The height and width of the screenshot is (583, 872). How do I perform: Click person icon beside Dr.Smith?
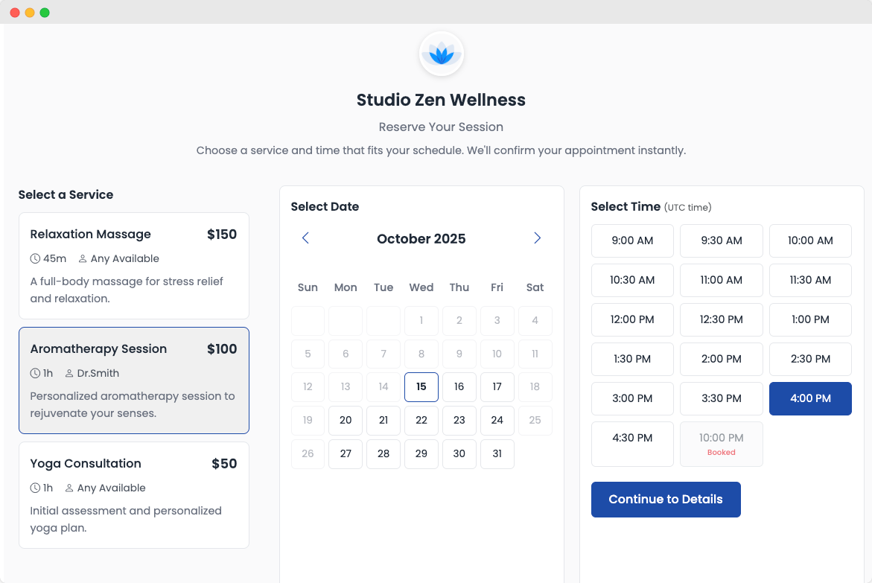[69, 374]
